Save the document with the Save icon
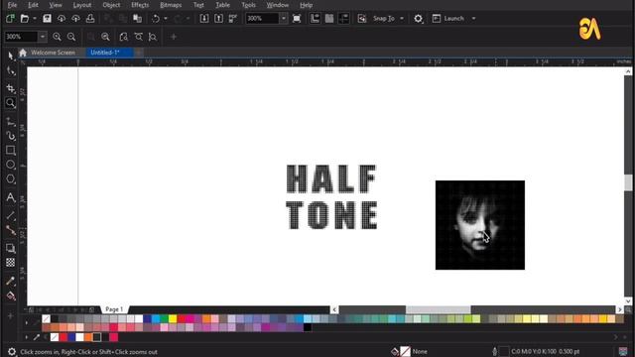Screen dimensions: 635x357 click(47, 18)
